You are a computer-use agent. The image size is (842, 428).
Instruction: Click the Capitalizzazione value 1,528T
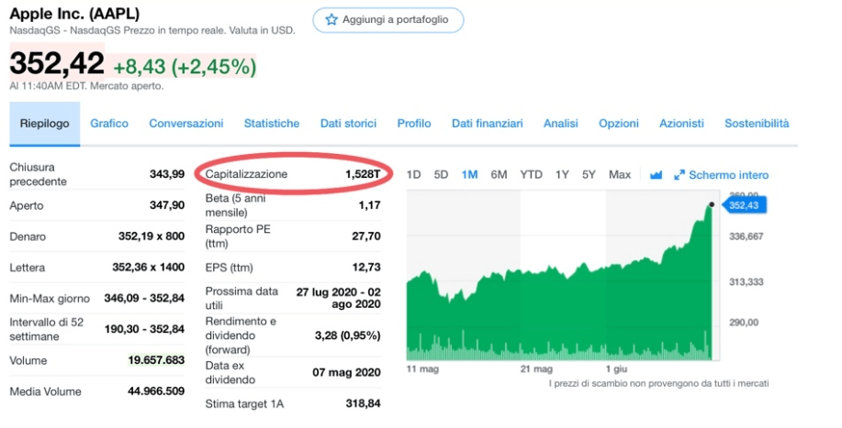click(363, 174)
